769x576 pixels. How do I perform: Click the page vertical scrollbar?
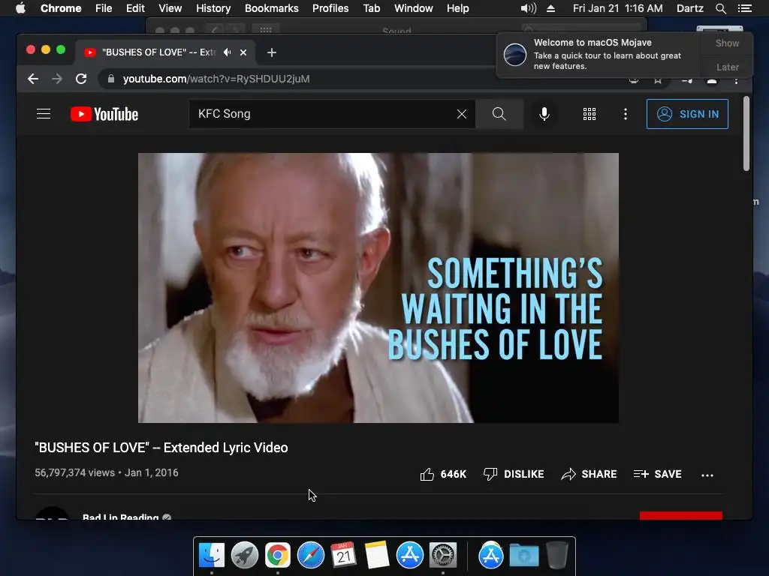(x=746, y=133)
